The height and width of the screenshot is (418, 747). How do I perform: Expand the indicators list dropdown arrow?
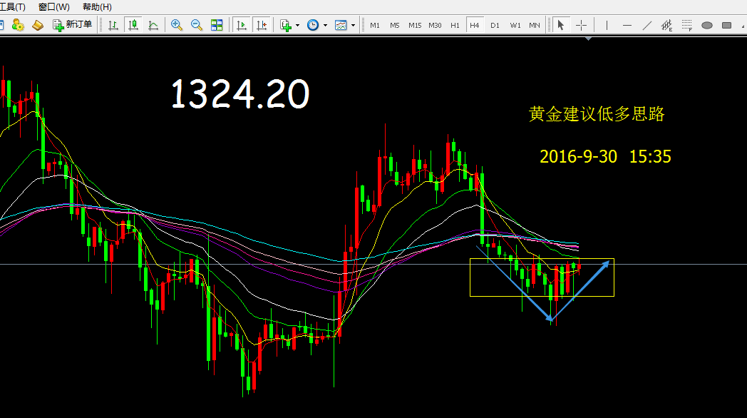[297, 25]
